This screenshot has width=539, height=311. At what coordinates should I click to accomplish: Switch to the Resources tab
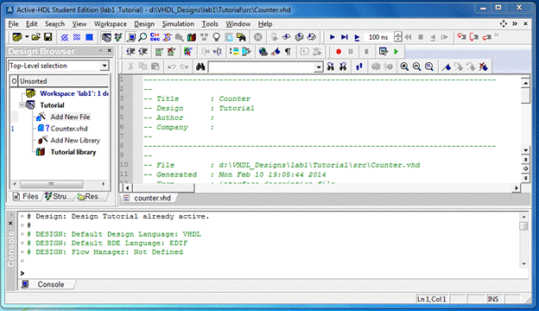click(92, 197)
